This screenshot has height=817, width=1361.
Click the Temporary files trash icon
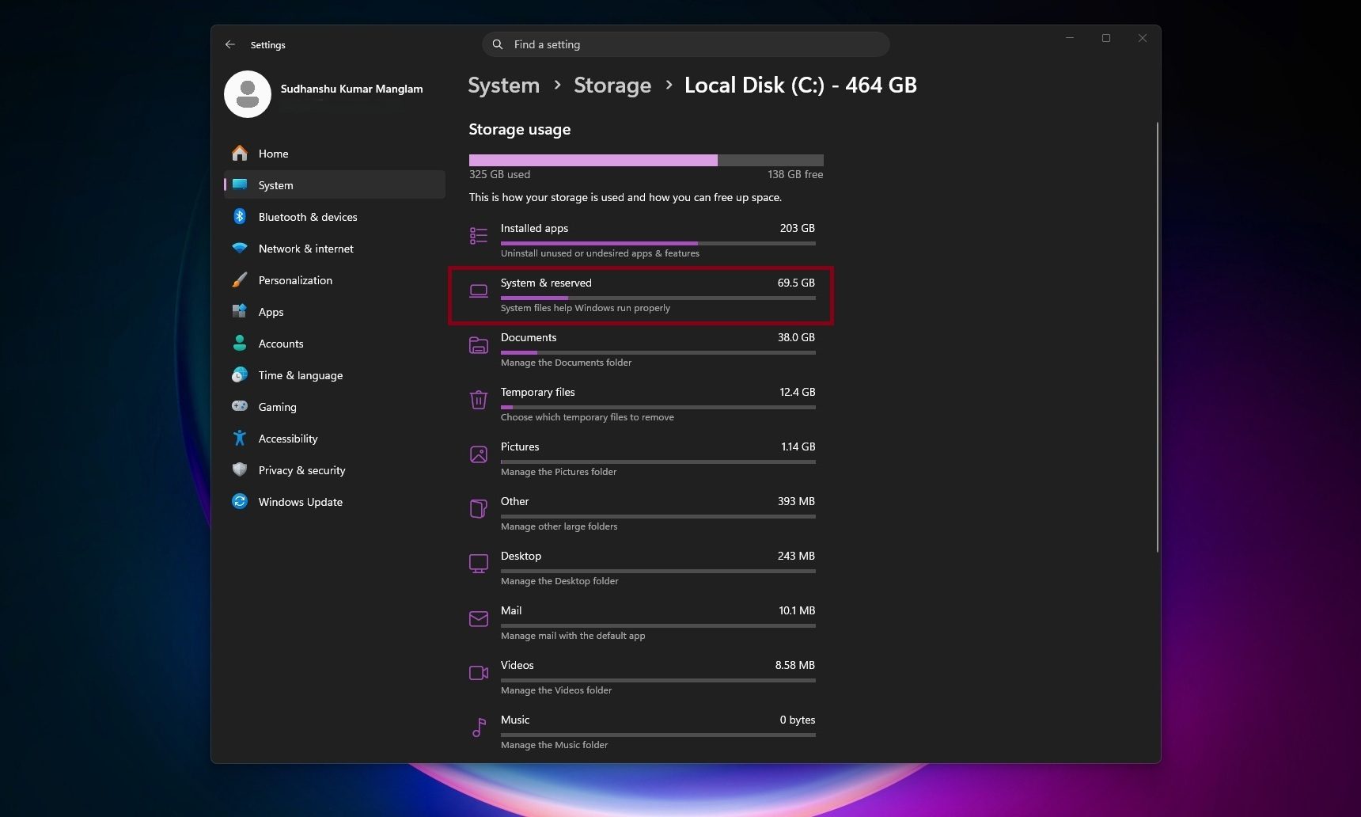(x=479, y=400)
